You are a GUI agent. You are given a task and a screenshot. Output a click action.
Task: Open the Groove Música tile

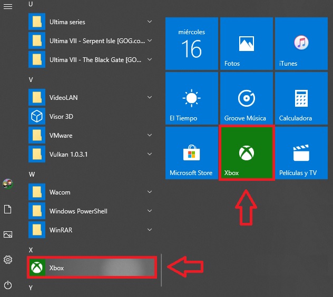coord(247,98)
